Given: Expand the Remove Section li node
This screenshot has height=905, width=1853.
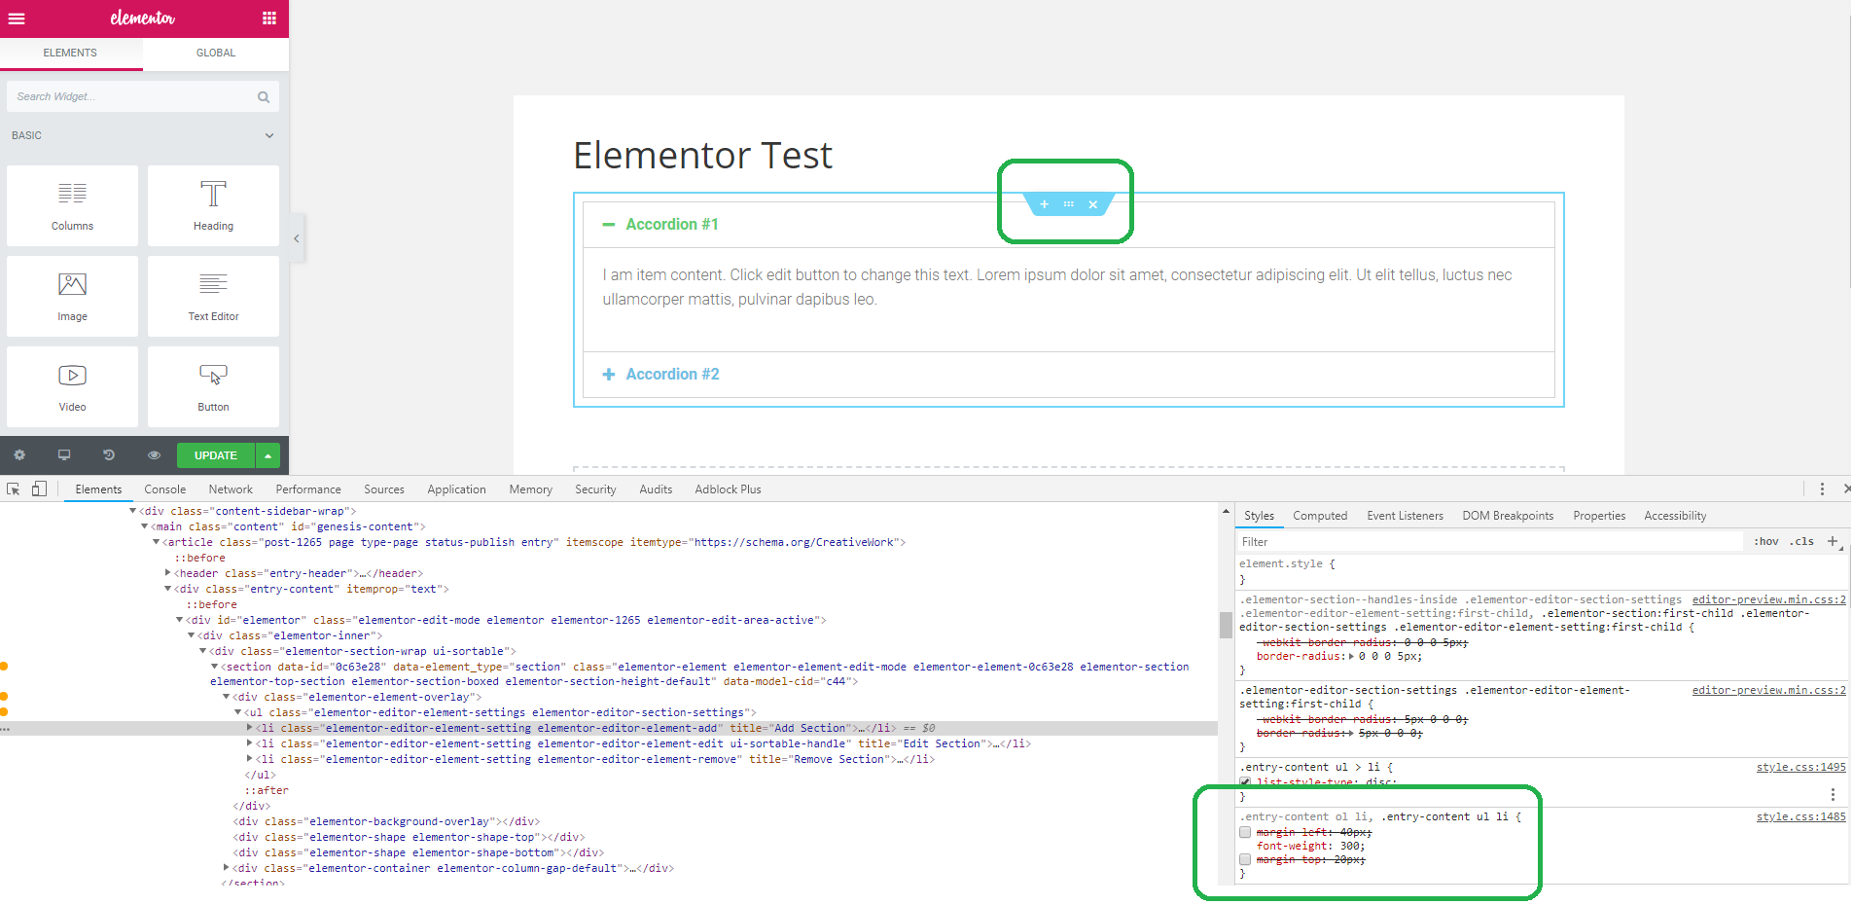Looking at the screenshot, I should pos(250,759).
